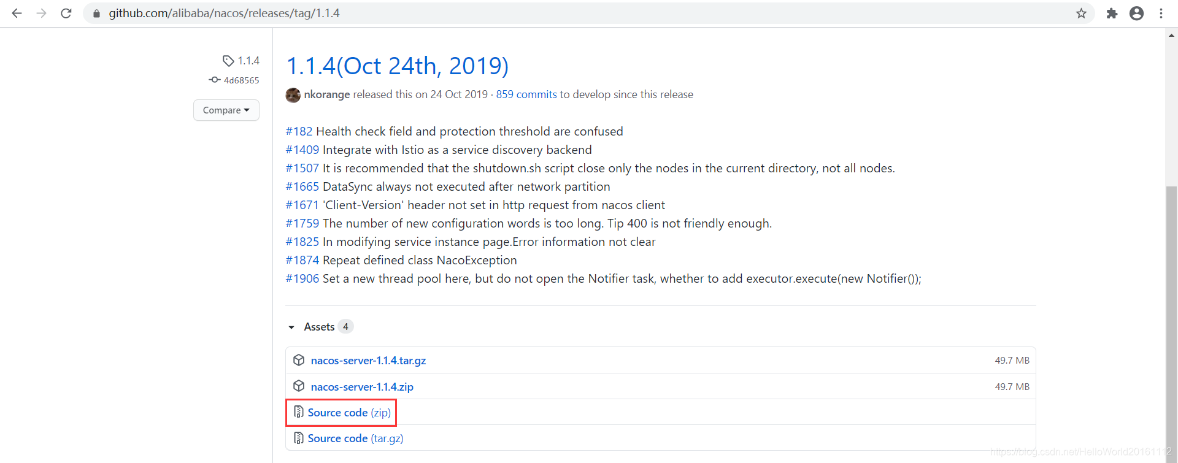Click the file icon for Source code (zip)
This screenshot has width=1178, height=463.
299,412
